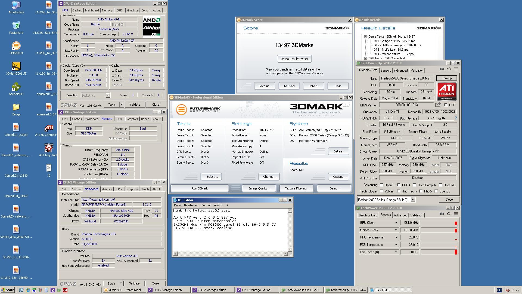
Task: Click the Lookup button in GPU-Z
Action: 446,78
